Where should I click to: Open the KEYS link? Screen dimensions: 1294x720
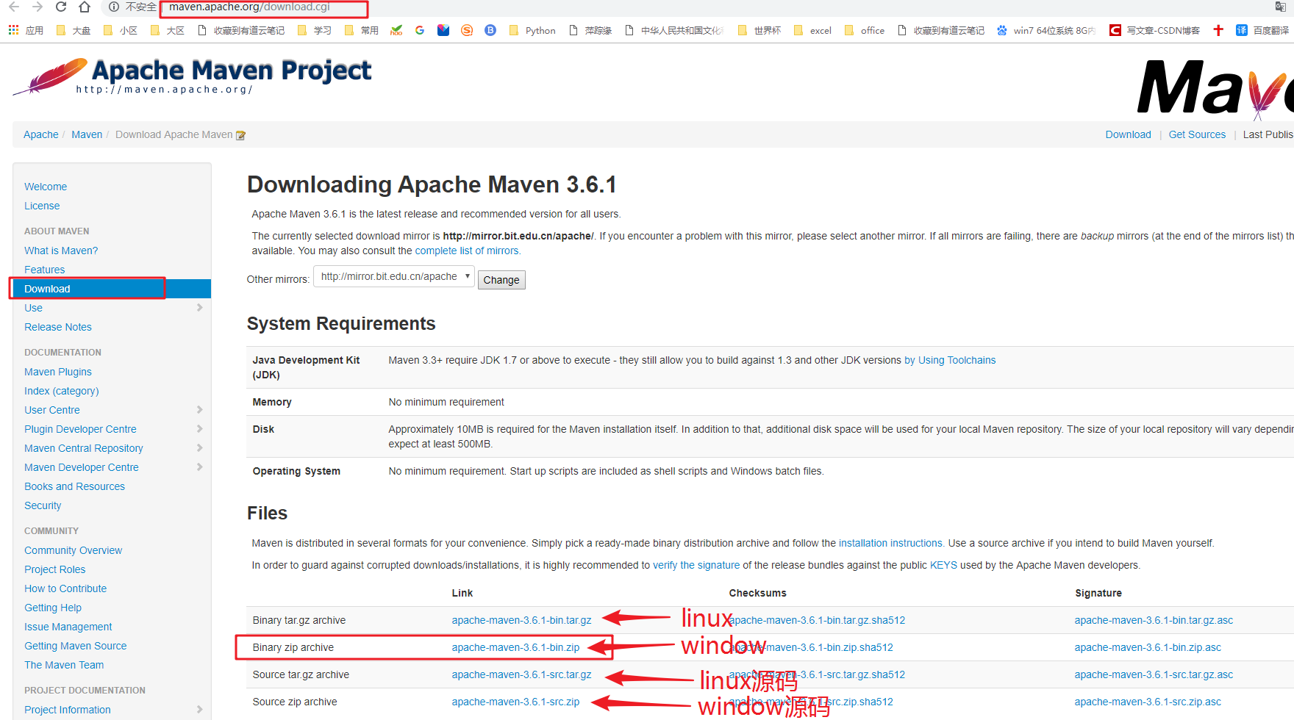[943, 565]
